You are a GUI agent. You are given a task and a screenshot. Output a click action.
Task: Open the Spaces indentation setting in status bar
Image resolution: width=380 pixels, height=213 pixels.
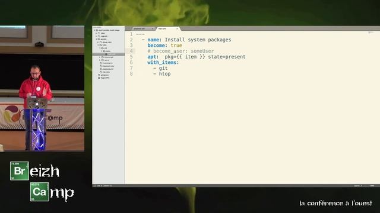(x=357, y=186)
